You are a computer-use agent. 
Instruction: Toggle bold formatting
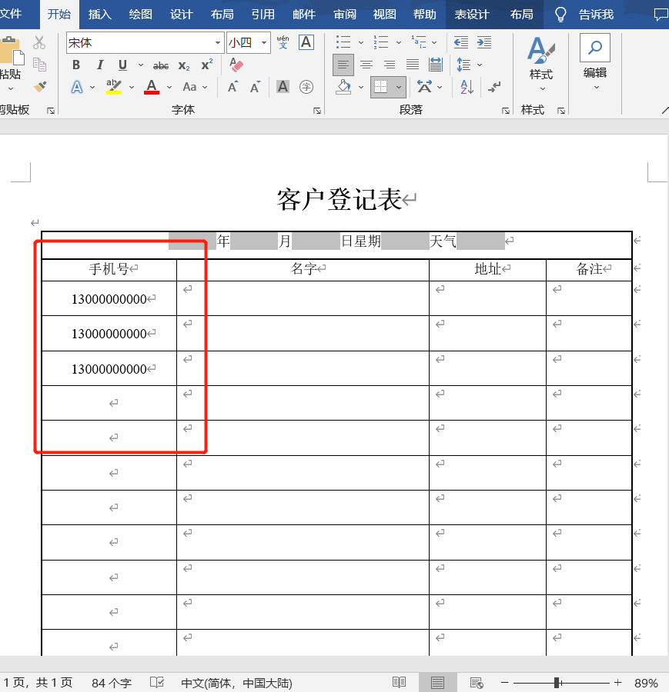point(76,65)
